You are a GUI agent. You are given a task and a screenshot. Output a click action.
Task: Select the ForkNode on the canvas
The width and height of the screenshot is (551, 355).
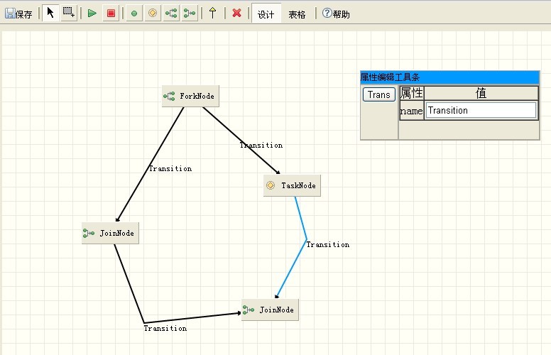[190, 96]
